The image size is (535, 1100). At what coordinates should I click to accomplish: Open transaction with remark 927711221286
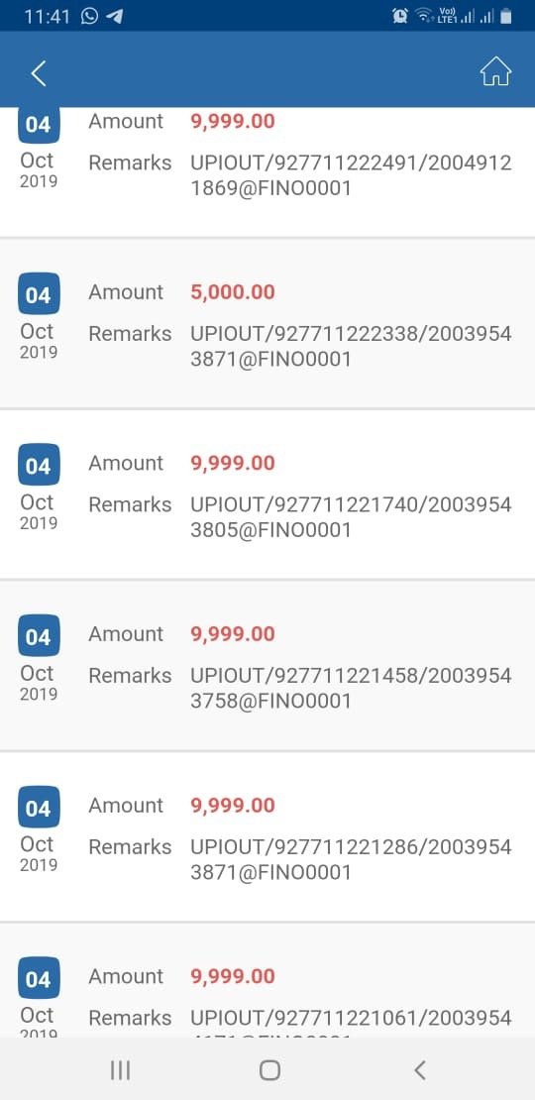[267, 837]
